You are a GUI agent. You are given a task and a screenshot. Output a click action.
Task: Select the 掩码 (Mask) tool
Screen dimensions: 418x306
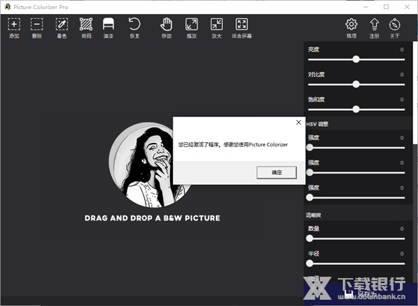pyautogui.click(x=86, y=25)
